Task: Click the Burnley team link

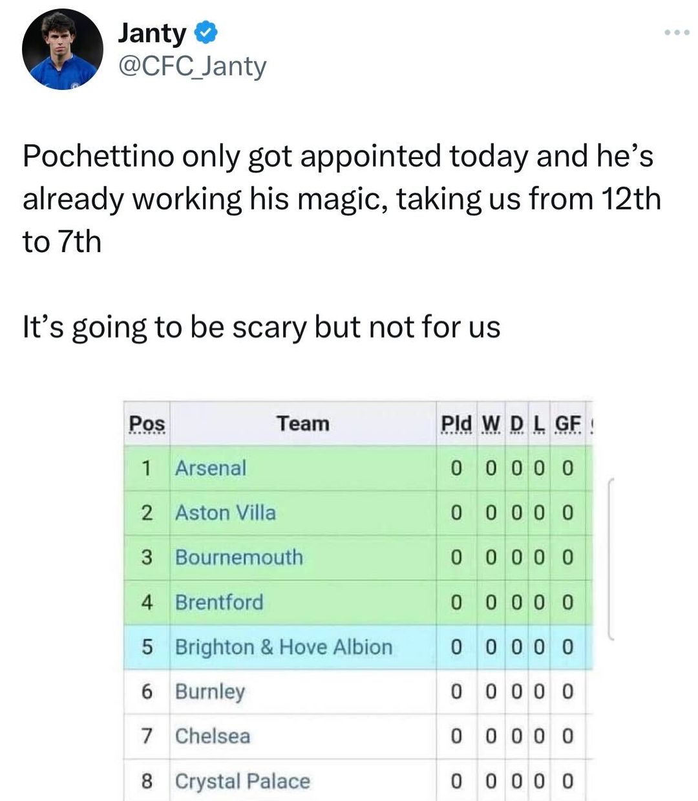Action: tap(210, 692)
